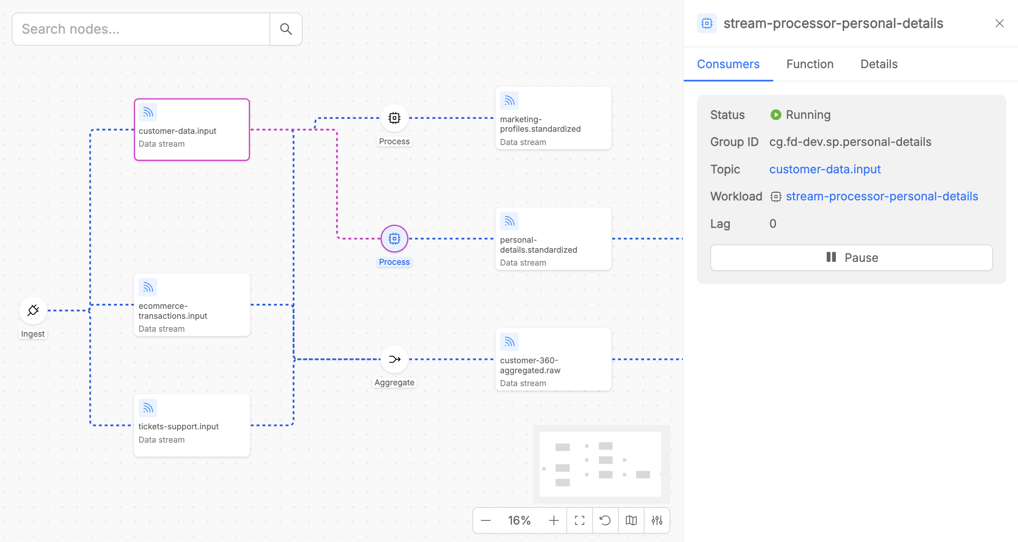
Task: Click the reset view rotate icon
Action: point(605,520)
